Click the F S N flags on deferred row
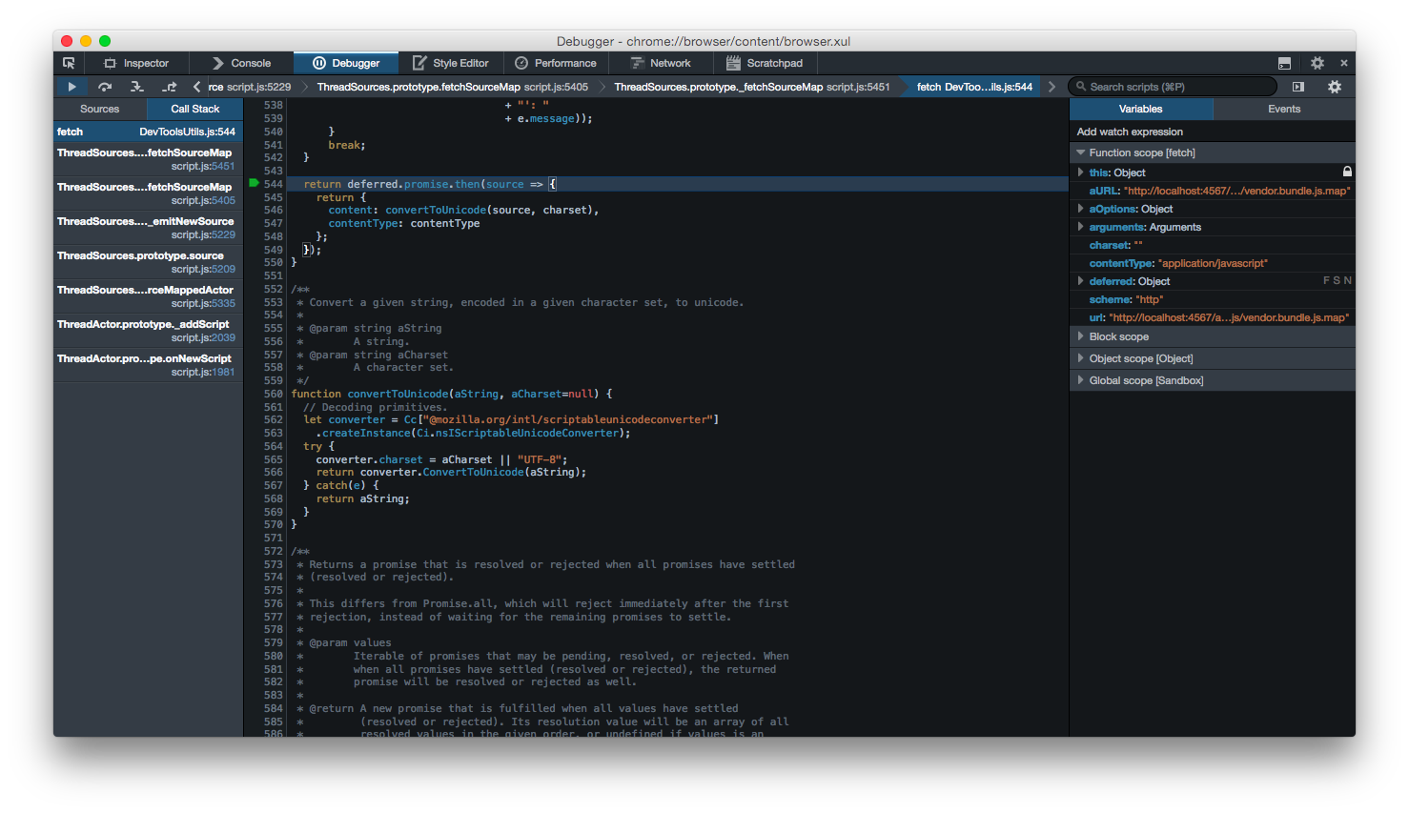The width and height of the screenshot is (1409, 813). coord(1338,280)
